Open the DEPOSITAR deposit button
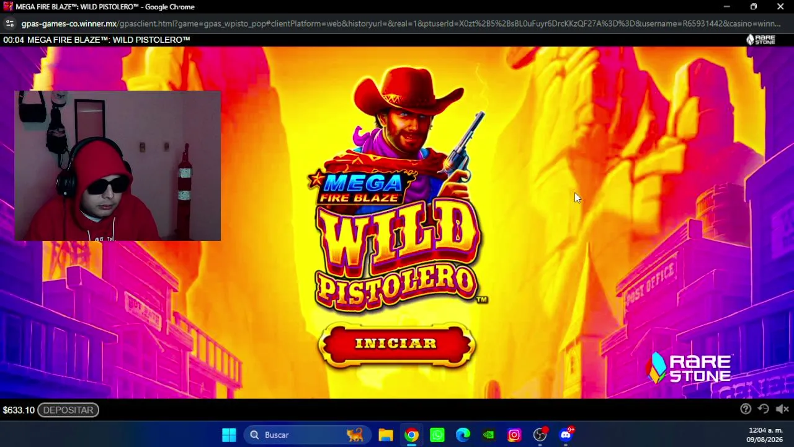794x447 pixels. click(68, 410)
